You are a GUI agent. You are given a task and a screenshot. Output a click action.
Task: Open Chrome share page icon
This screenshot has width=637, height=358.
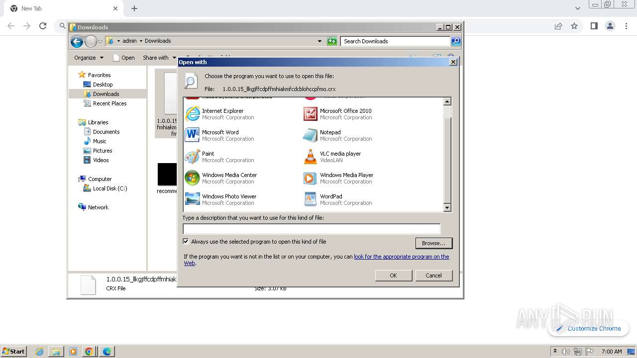pyautogui.click(x=558, y=26)
